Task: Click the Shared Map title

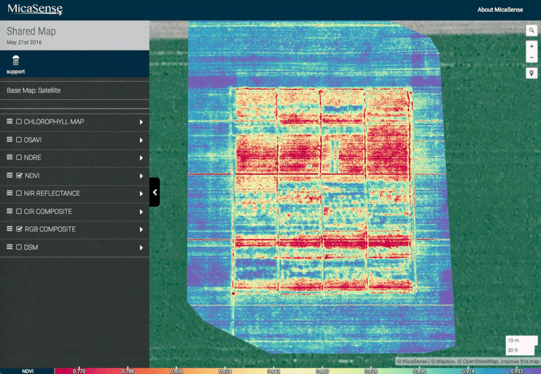Action: tap(31, 31)
